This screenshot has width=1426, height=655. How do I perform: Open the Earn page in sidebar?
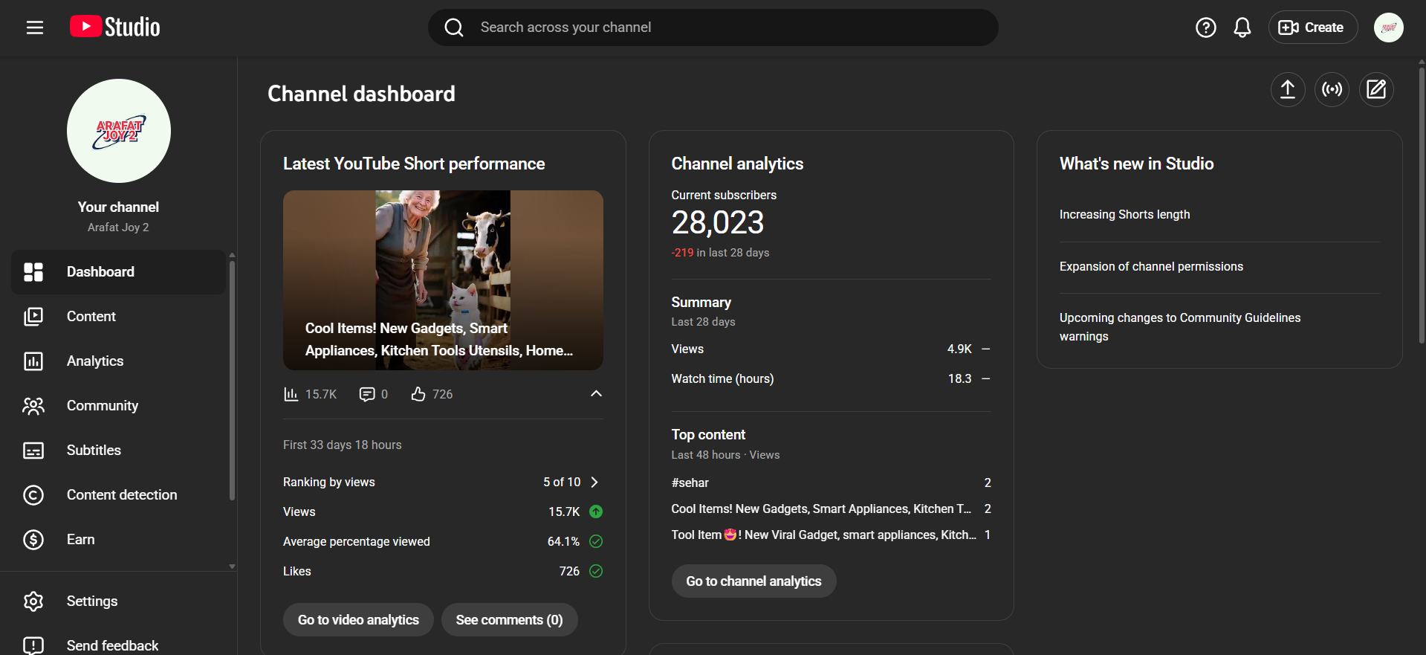click(x=80, y=540)
